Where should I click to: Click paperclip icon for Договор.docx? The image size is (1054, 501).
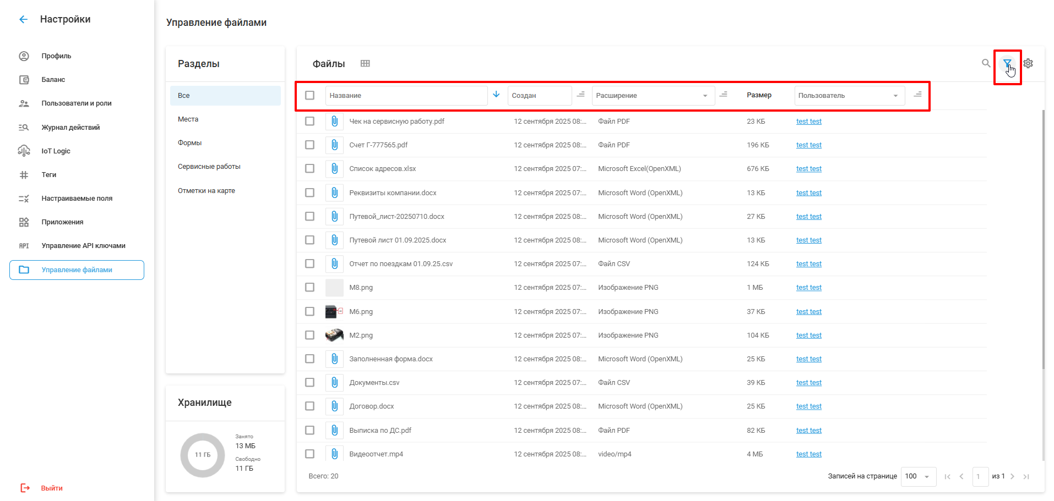(334, 406)
